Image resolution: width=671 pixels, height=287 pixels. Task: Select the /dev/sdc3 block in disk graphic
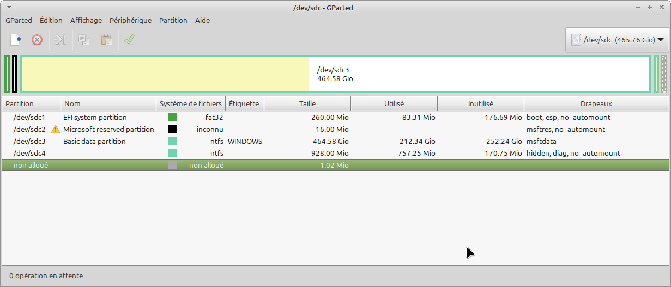tap(335, 74)
